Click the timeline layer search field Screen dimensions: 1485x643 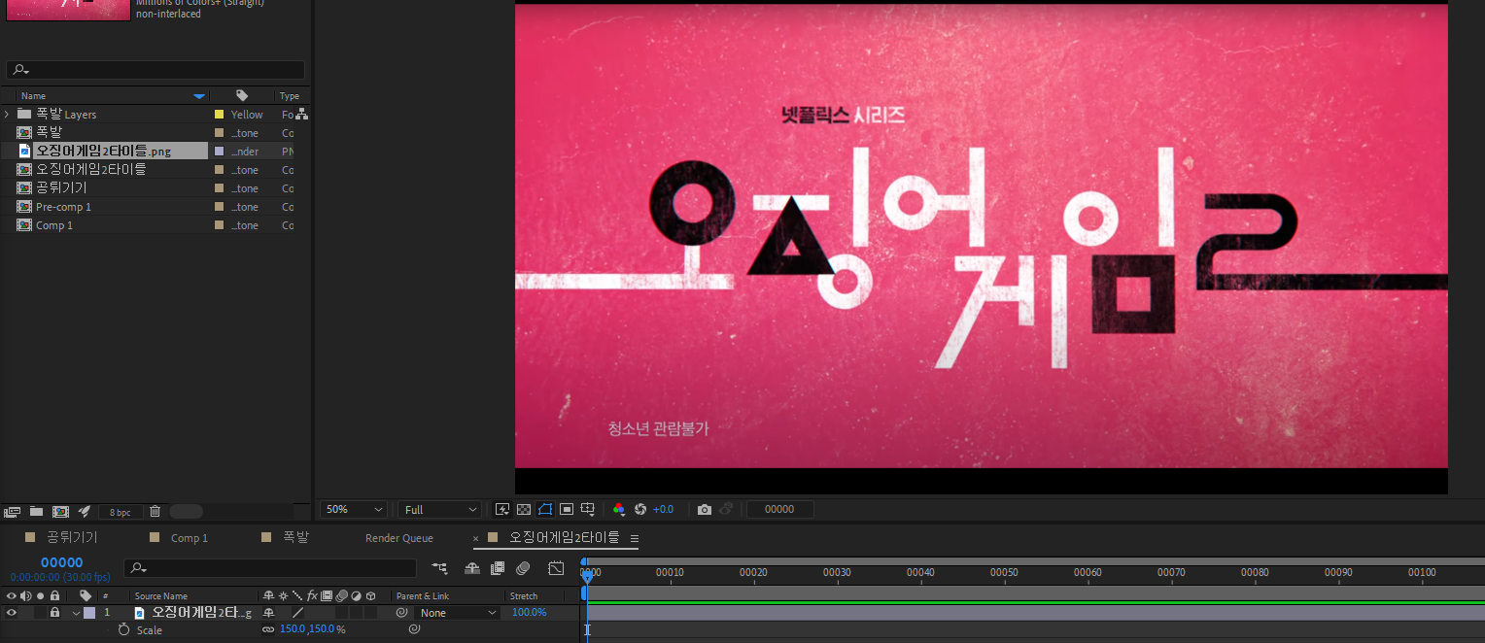(x=270, y=567)
